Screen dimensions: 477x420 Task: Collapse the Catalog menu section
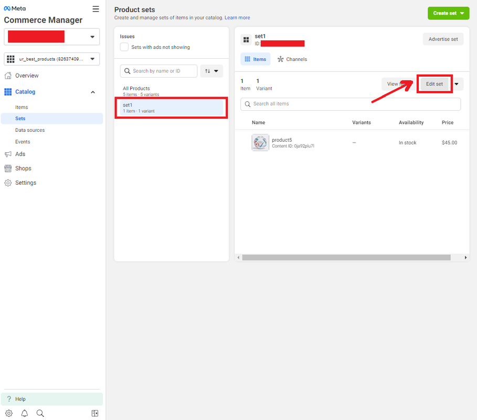93,92
